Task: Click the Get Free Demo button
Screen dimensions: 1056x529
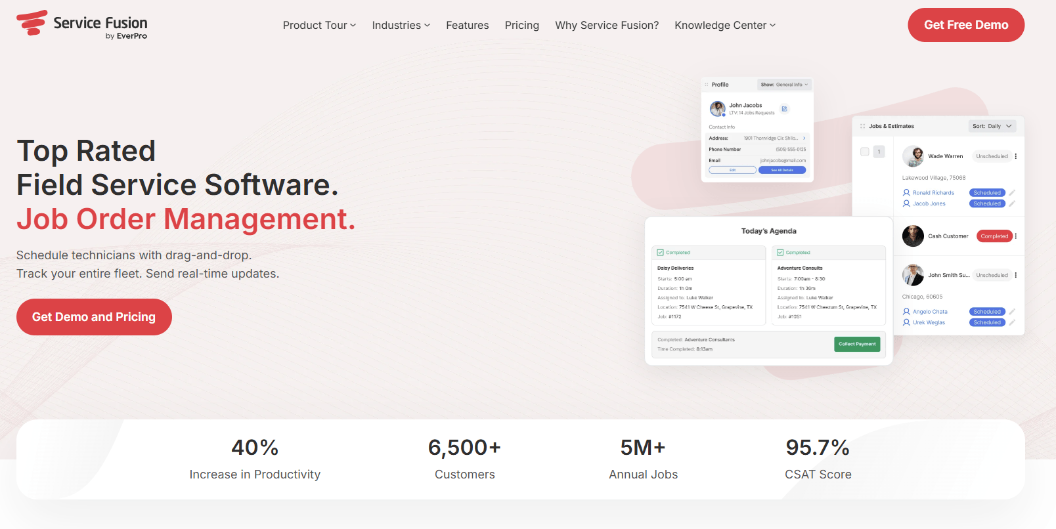Action: pyautogui.click(x=966, y=25)
